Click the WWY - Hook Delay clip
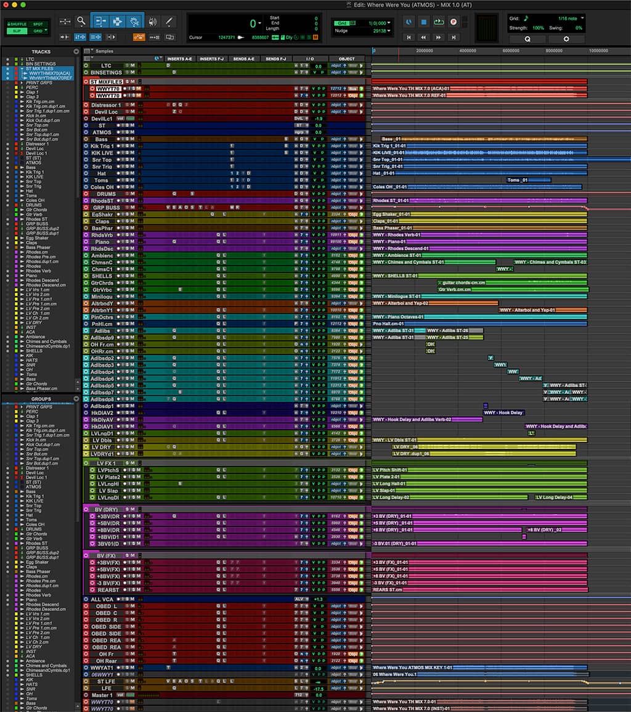The width and height of the screenshot is (631, 712). [503, 413]
